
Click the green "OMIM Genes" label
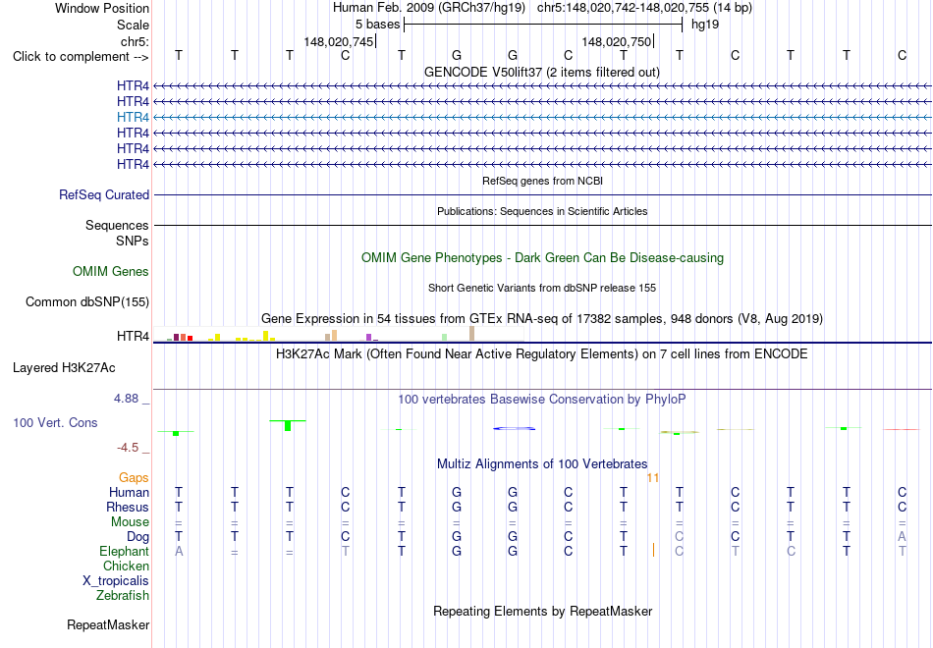tap(111, 271)
